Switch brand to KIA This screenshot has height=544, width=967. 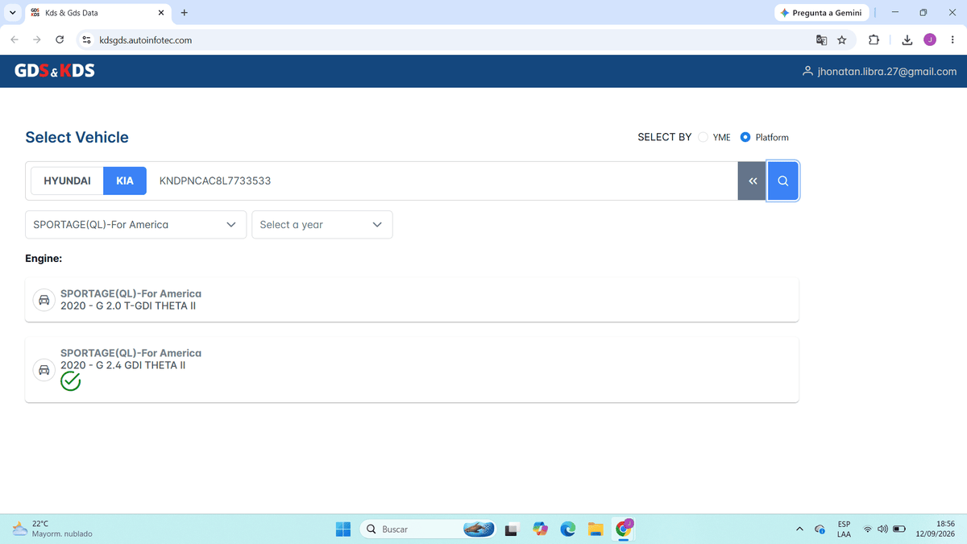tap(125, 181)
